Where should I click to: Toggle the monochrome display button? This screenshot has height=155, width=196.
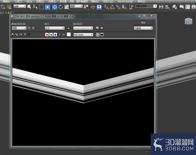click(63, 35)
